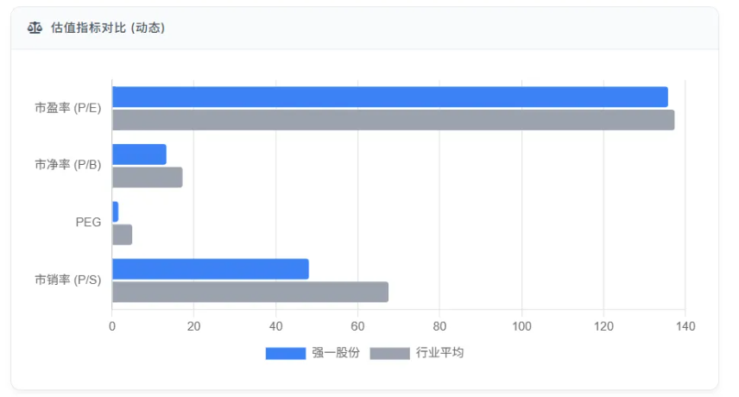Click the balance scale icon in header
The height and width of the screenshot is (397, 739).
coord(35,28)
